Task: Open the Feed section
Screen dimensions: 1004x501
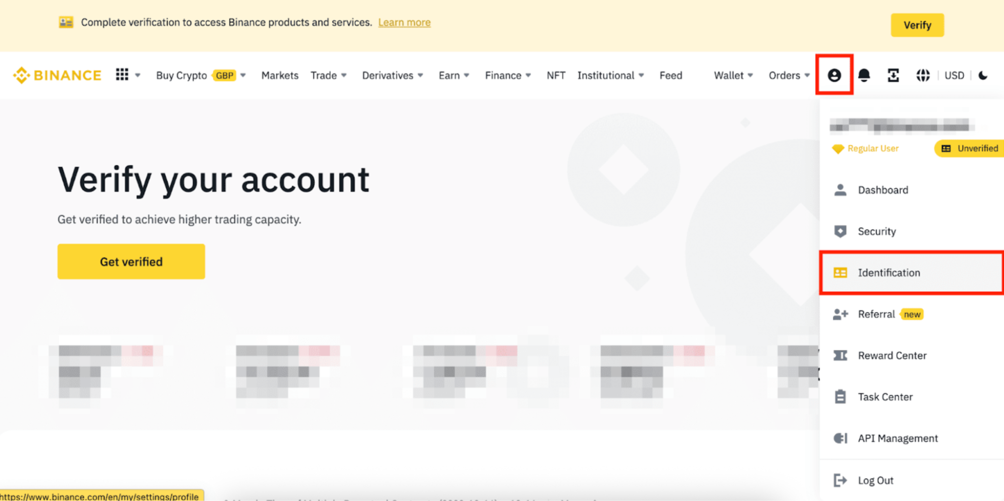Action: coord(671,75)
